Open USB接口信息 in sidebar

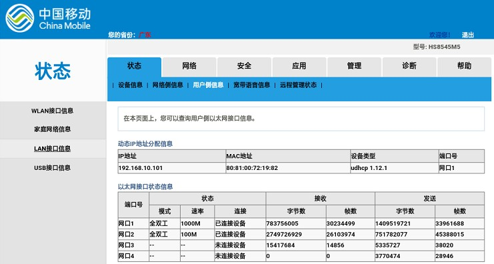pos(52,168)
